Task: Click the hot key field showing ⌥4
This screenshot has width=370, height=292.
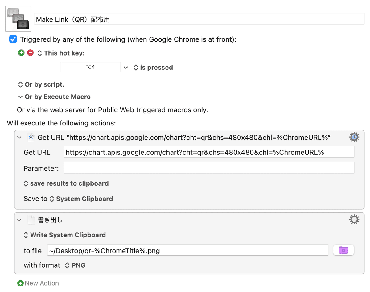Action: coord(90,67)
